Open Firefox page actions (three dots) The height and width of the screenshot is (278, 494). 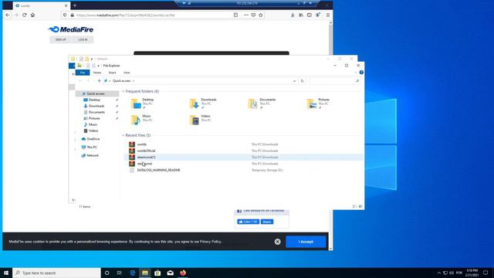[246, 15]
